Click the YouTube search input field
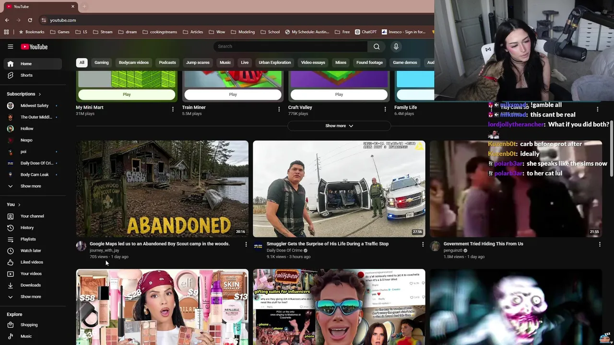Screen dimensions: 614x345 point(290,46)
